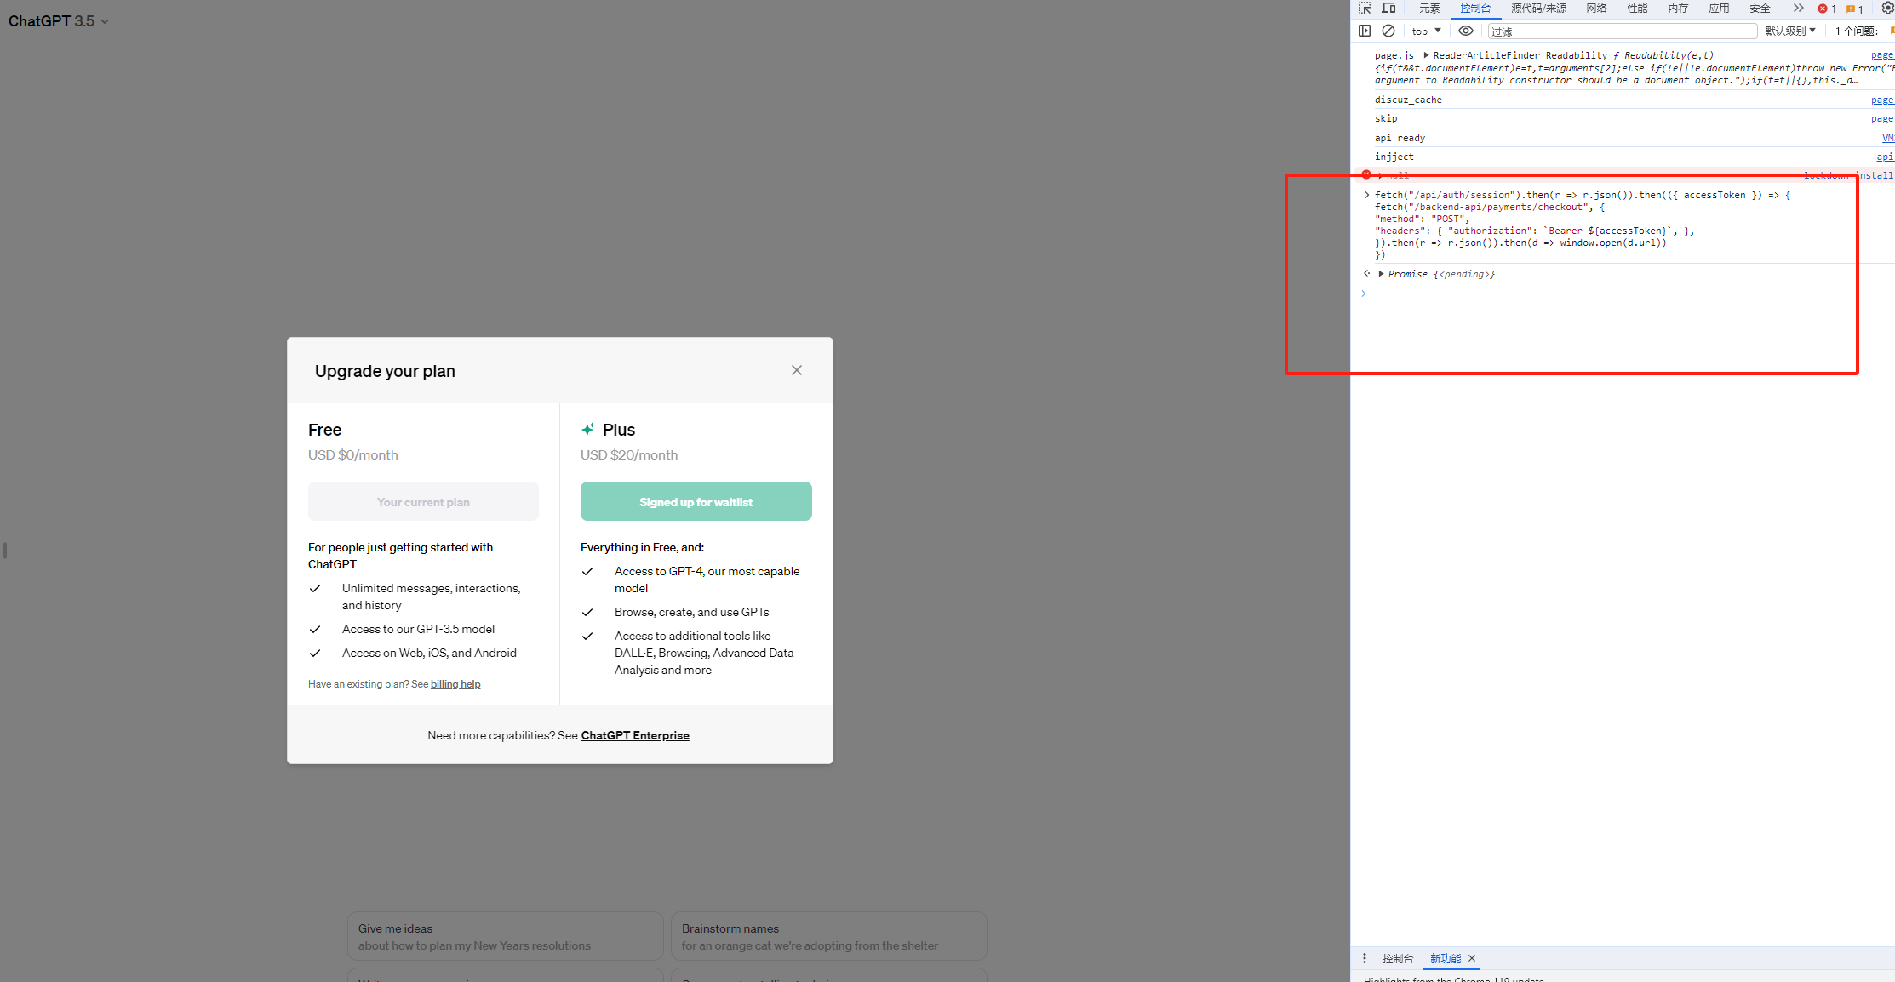Open the 元素 (Elements) DevTools tab
Image resolution: width=1895 pixels, height=982 pixels.
pos(1429,9)
